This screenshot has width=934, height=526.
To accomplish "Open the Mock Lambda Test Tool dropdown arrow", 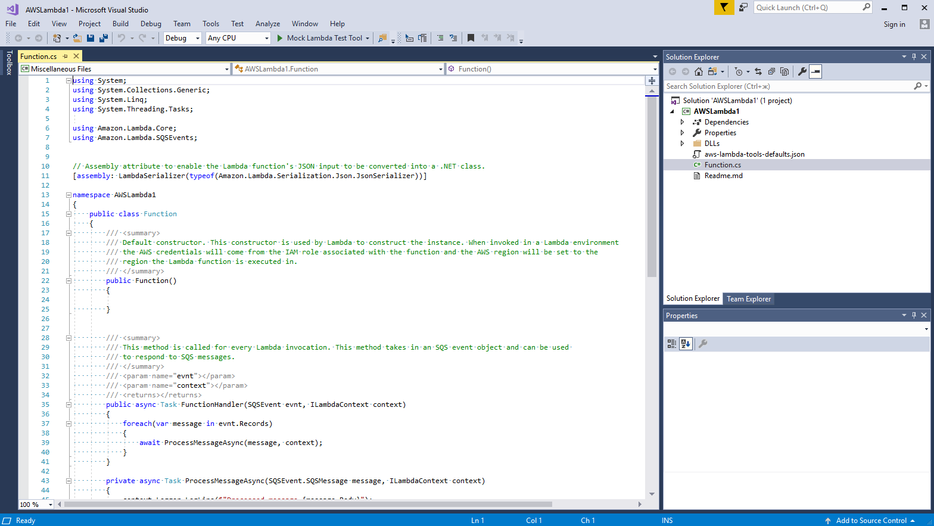I will pyautogui.click(x=368, y=38).
